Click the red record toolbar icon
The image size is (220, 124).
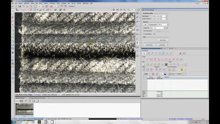pyautogui.click(x=43, y=6)
